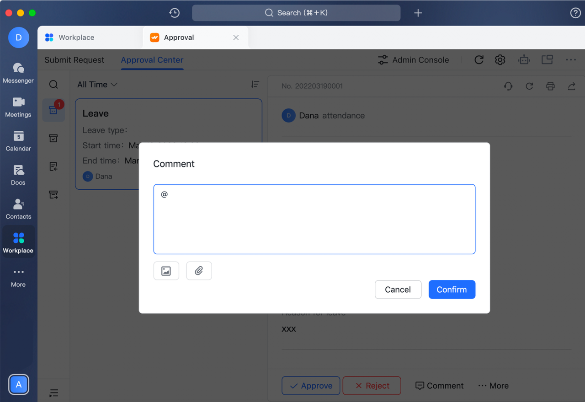Switch to the Workplace tab
The image size is (585, 402).
click(76, 38)
